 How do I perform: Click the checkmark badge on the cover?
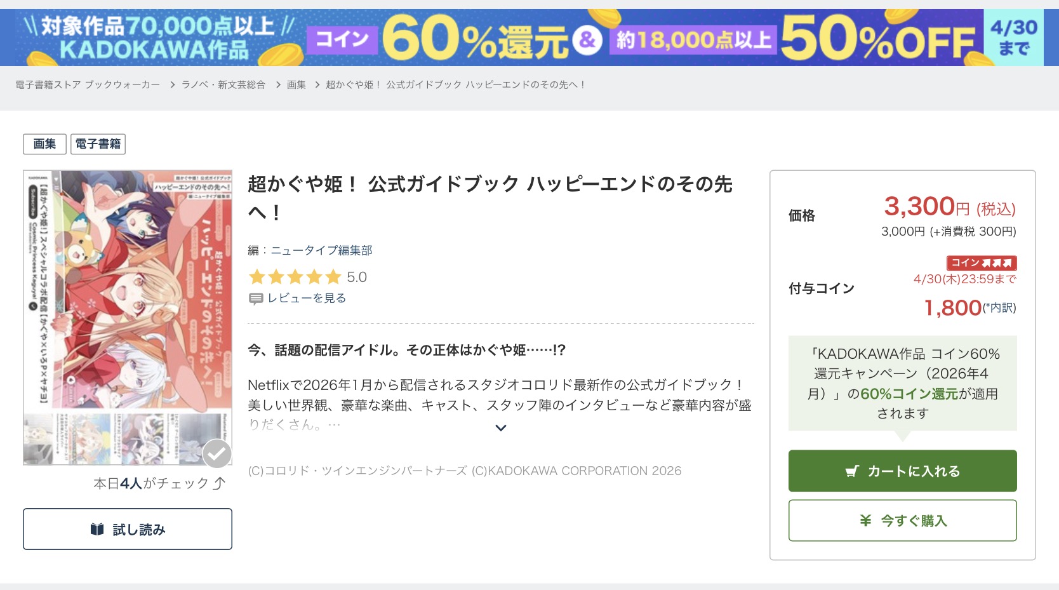point(216,453)
